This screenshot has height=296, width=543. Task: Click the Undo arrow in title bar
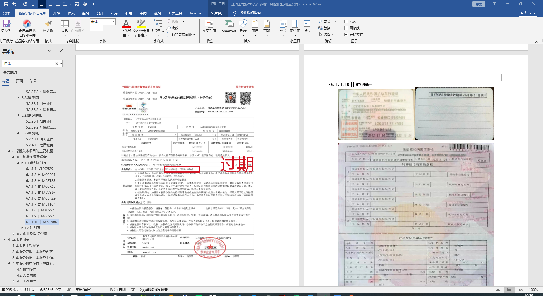pos(14,4)
